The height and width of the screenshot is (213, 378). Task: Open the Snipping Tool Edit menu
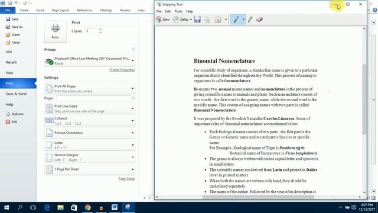tap(168, 11)
